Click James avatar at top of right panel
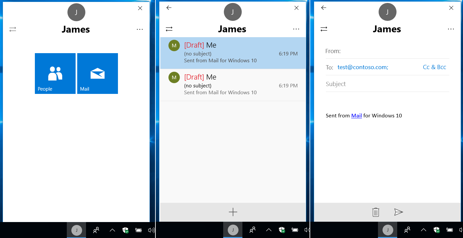463x238 pixels. pos(387,12)
